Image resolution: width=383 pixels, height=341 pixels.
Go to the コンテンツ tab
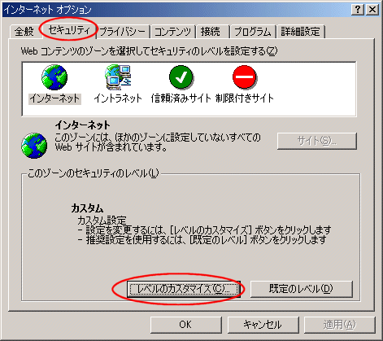click(172, 32)
